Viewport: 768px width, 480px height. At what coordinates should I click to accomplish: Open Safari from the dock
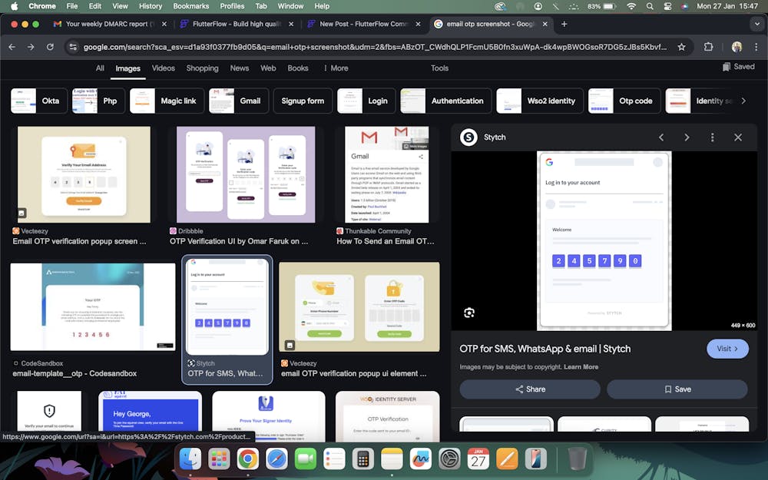coord(276,459)
